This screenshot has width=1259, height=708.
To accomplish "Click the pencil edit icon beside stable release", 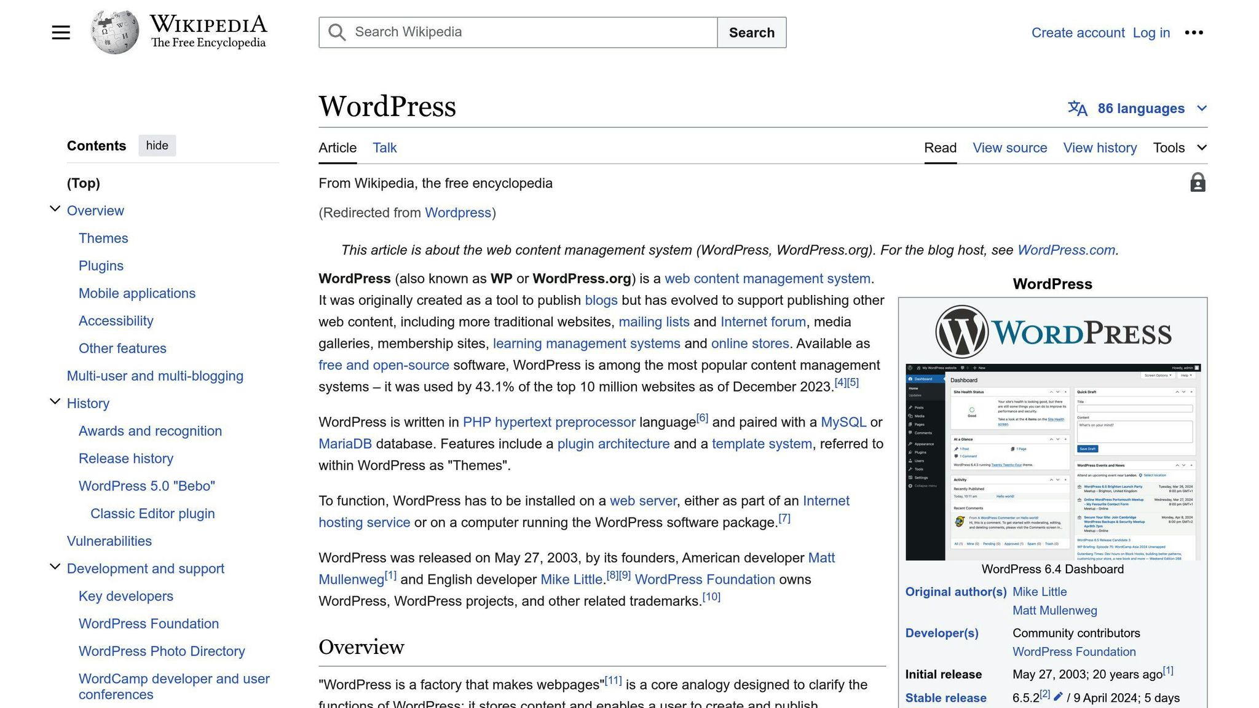I will (1058, 697).
